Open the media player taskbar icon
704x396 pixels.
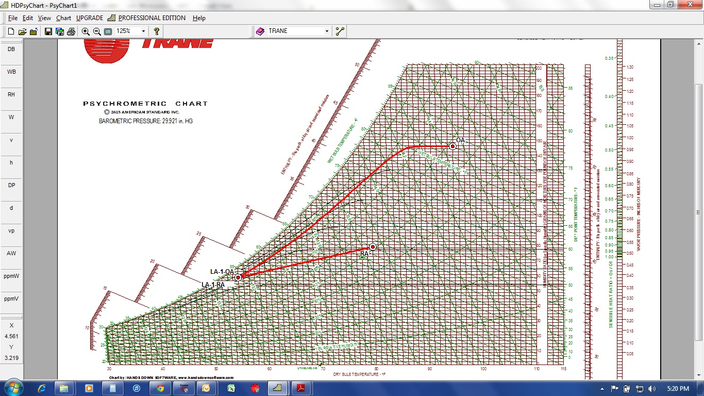89,388
